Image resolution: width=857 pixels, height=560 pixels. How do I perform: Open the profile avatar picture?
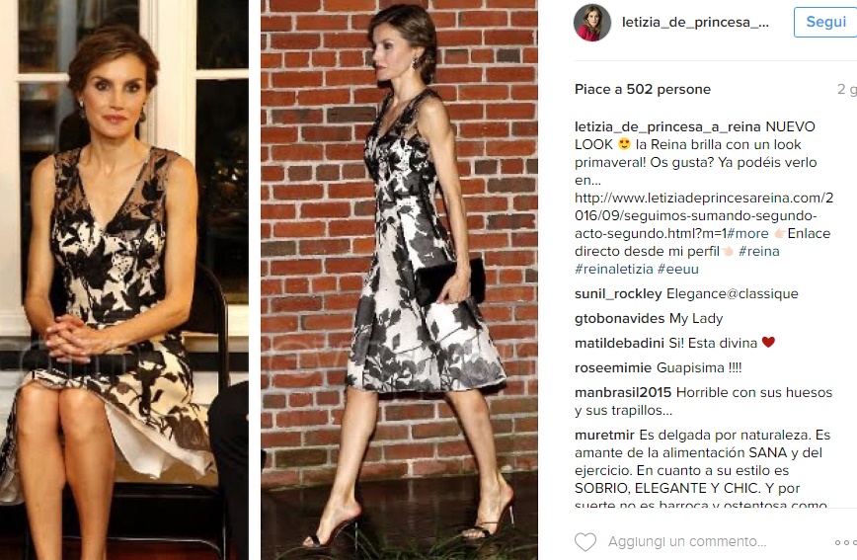[592, 23]
